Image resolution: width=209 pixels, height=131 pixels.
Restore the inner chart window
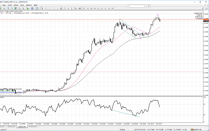(x=205, y=5)
